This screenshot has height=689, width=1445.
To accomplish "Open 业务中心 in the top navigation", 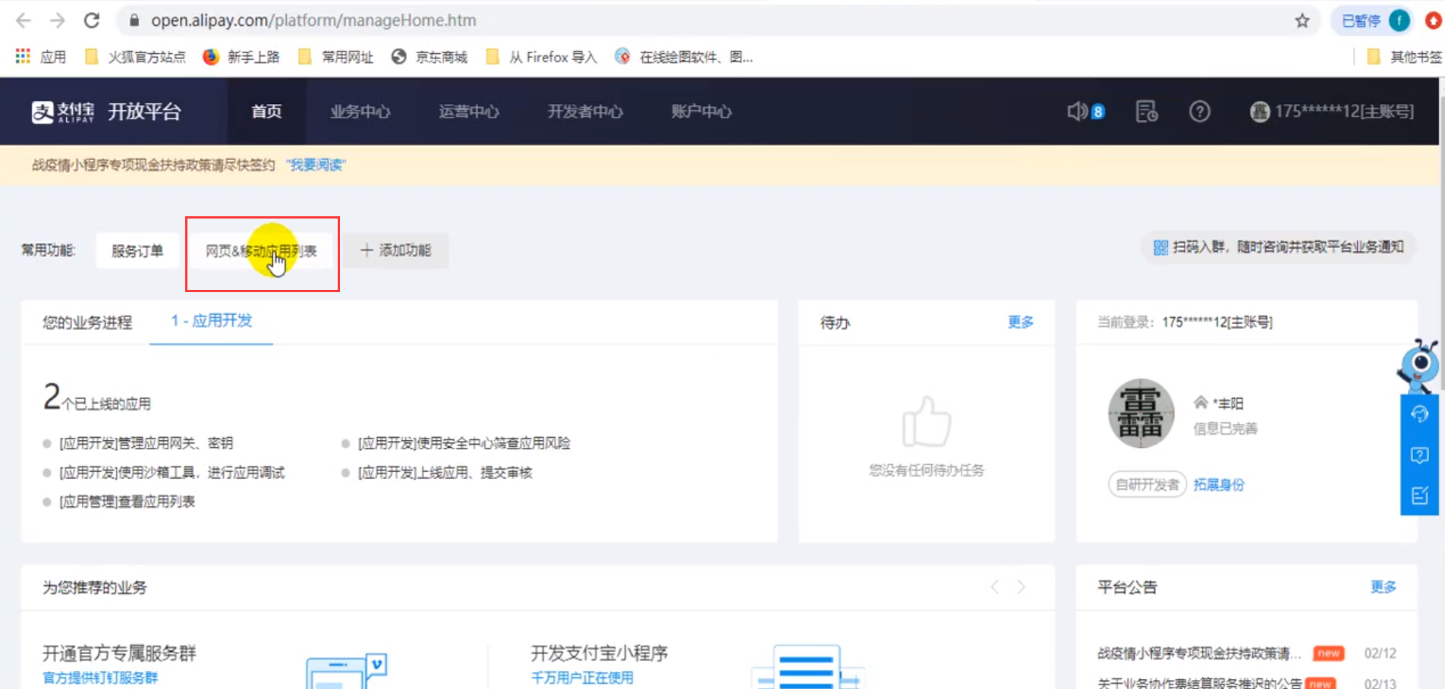I will pyautogui.click(x=360, y=112).
